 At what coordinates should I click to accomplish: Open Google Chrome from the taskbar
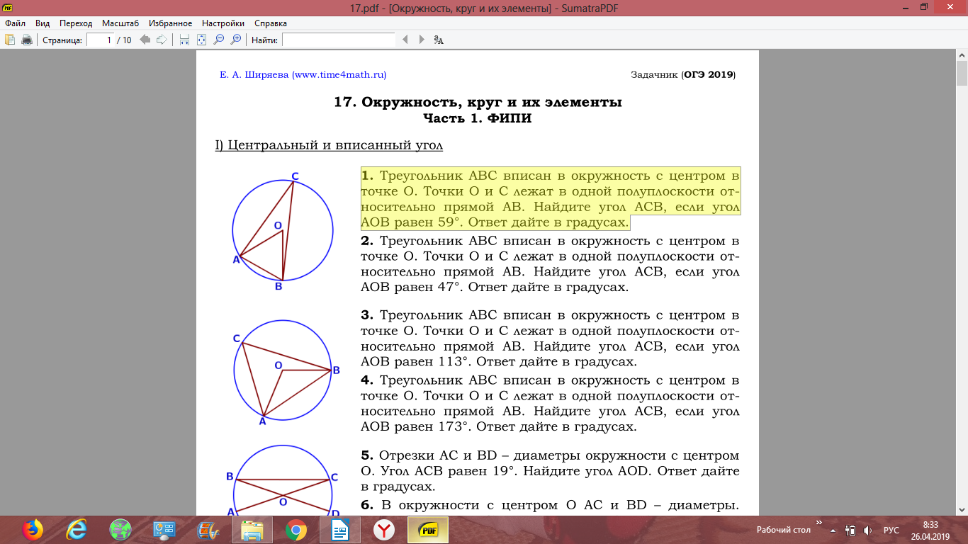coord(296,529)
